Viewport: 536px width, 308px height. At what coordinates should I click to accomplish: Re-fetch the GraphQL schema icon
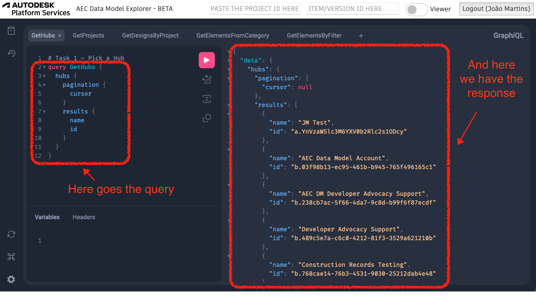coord(11,234)
